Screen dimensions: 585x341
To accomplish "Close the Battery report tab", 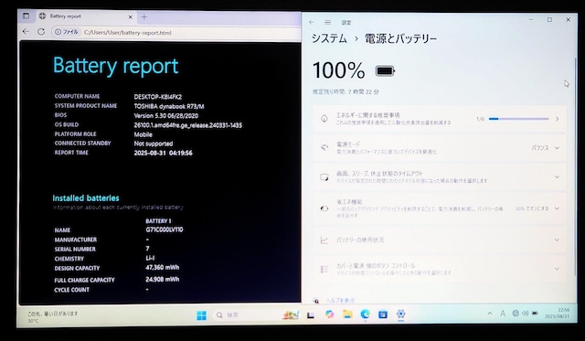I will click(x=130, y=16).
